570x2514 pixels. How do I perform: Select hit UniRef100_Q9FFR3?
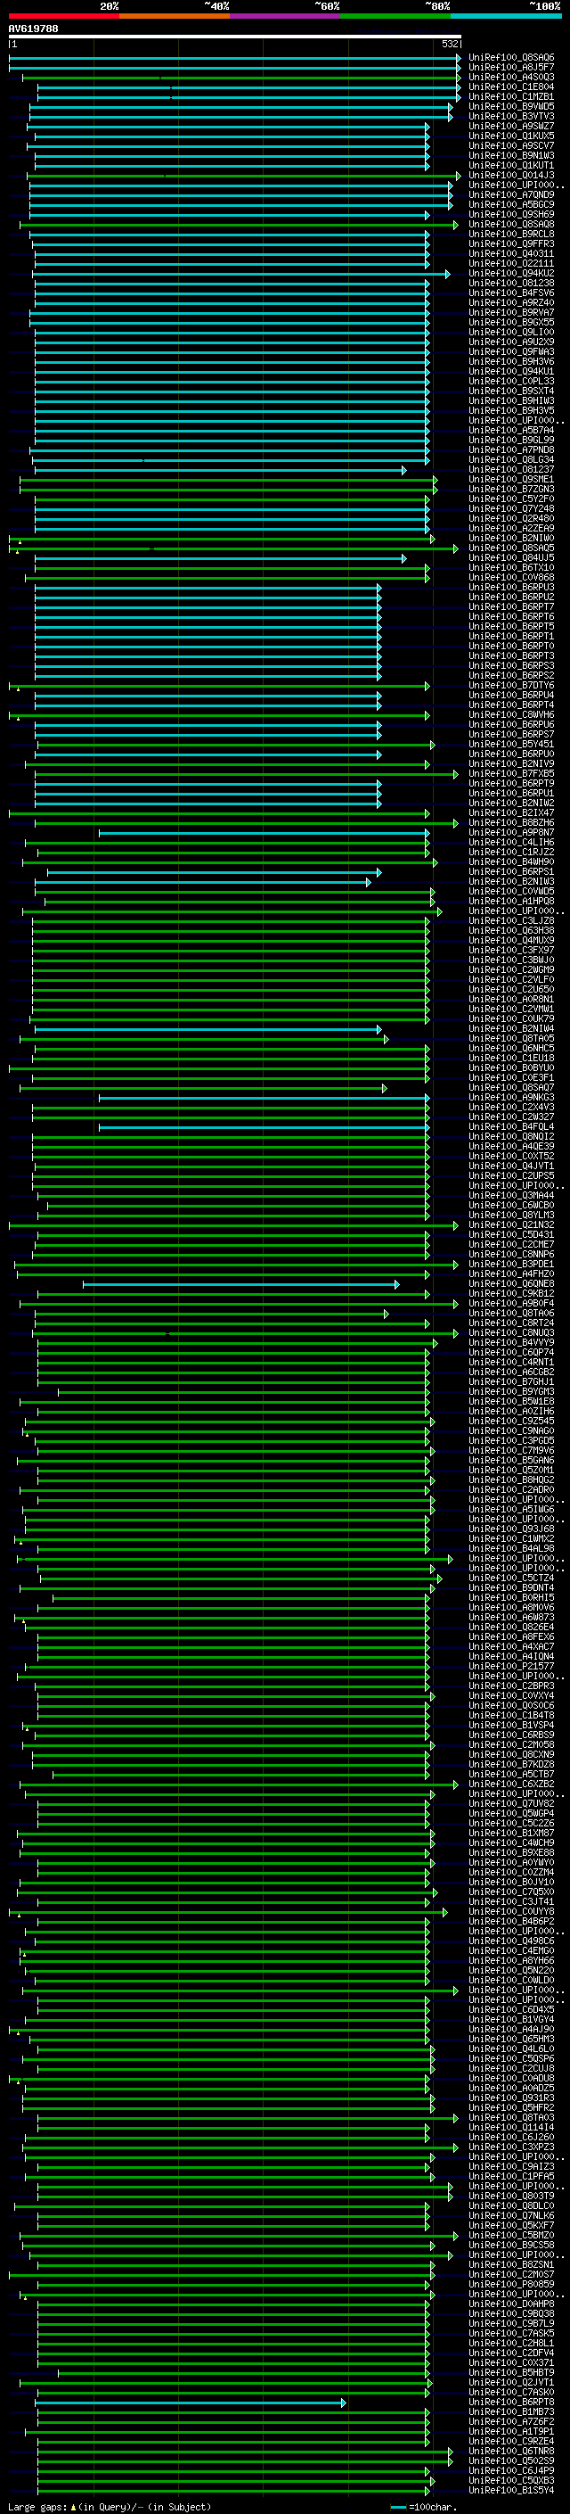pos(511,244)
